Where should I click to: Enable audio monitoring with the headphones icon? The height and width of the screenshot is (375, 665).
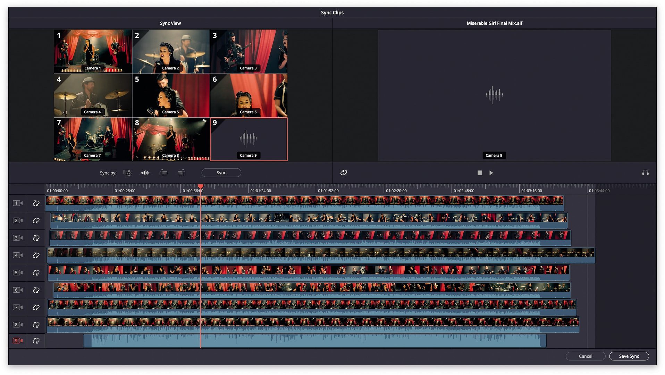(x=645, y=173)
